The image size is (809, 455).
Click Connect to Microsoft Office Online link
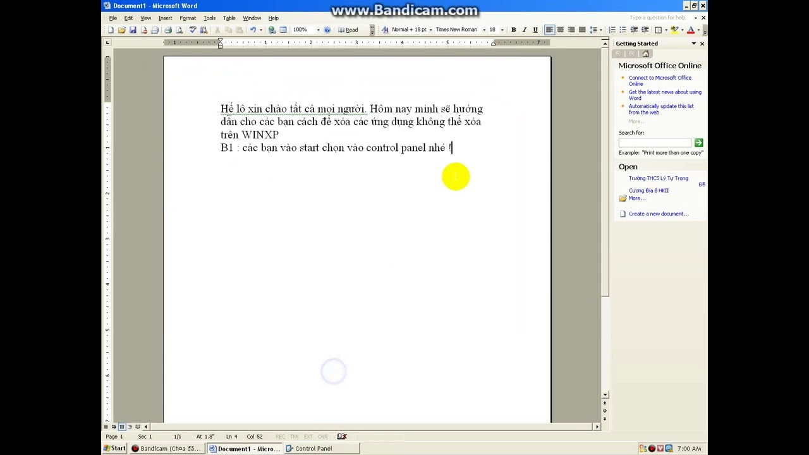click(x=660, y=81)
